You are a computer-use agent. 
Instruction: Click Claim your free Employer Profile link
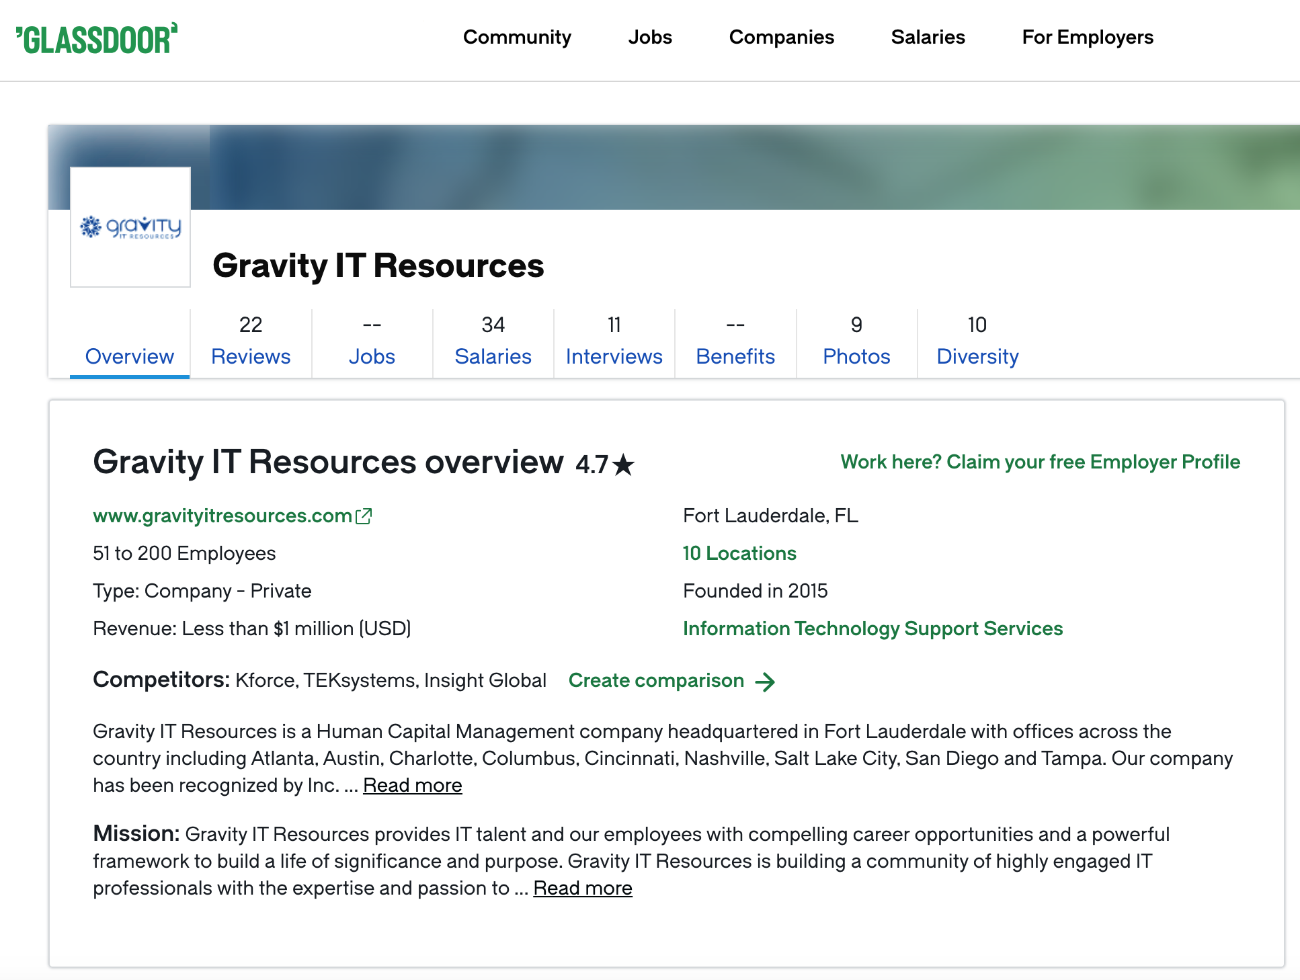click(x=1040, y=462)
